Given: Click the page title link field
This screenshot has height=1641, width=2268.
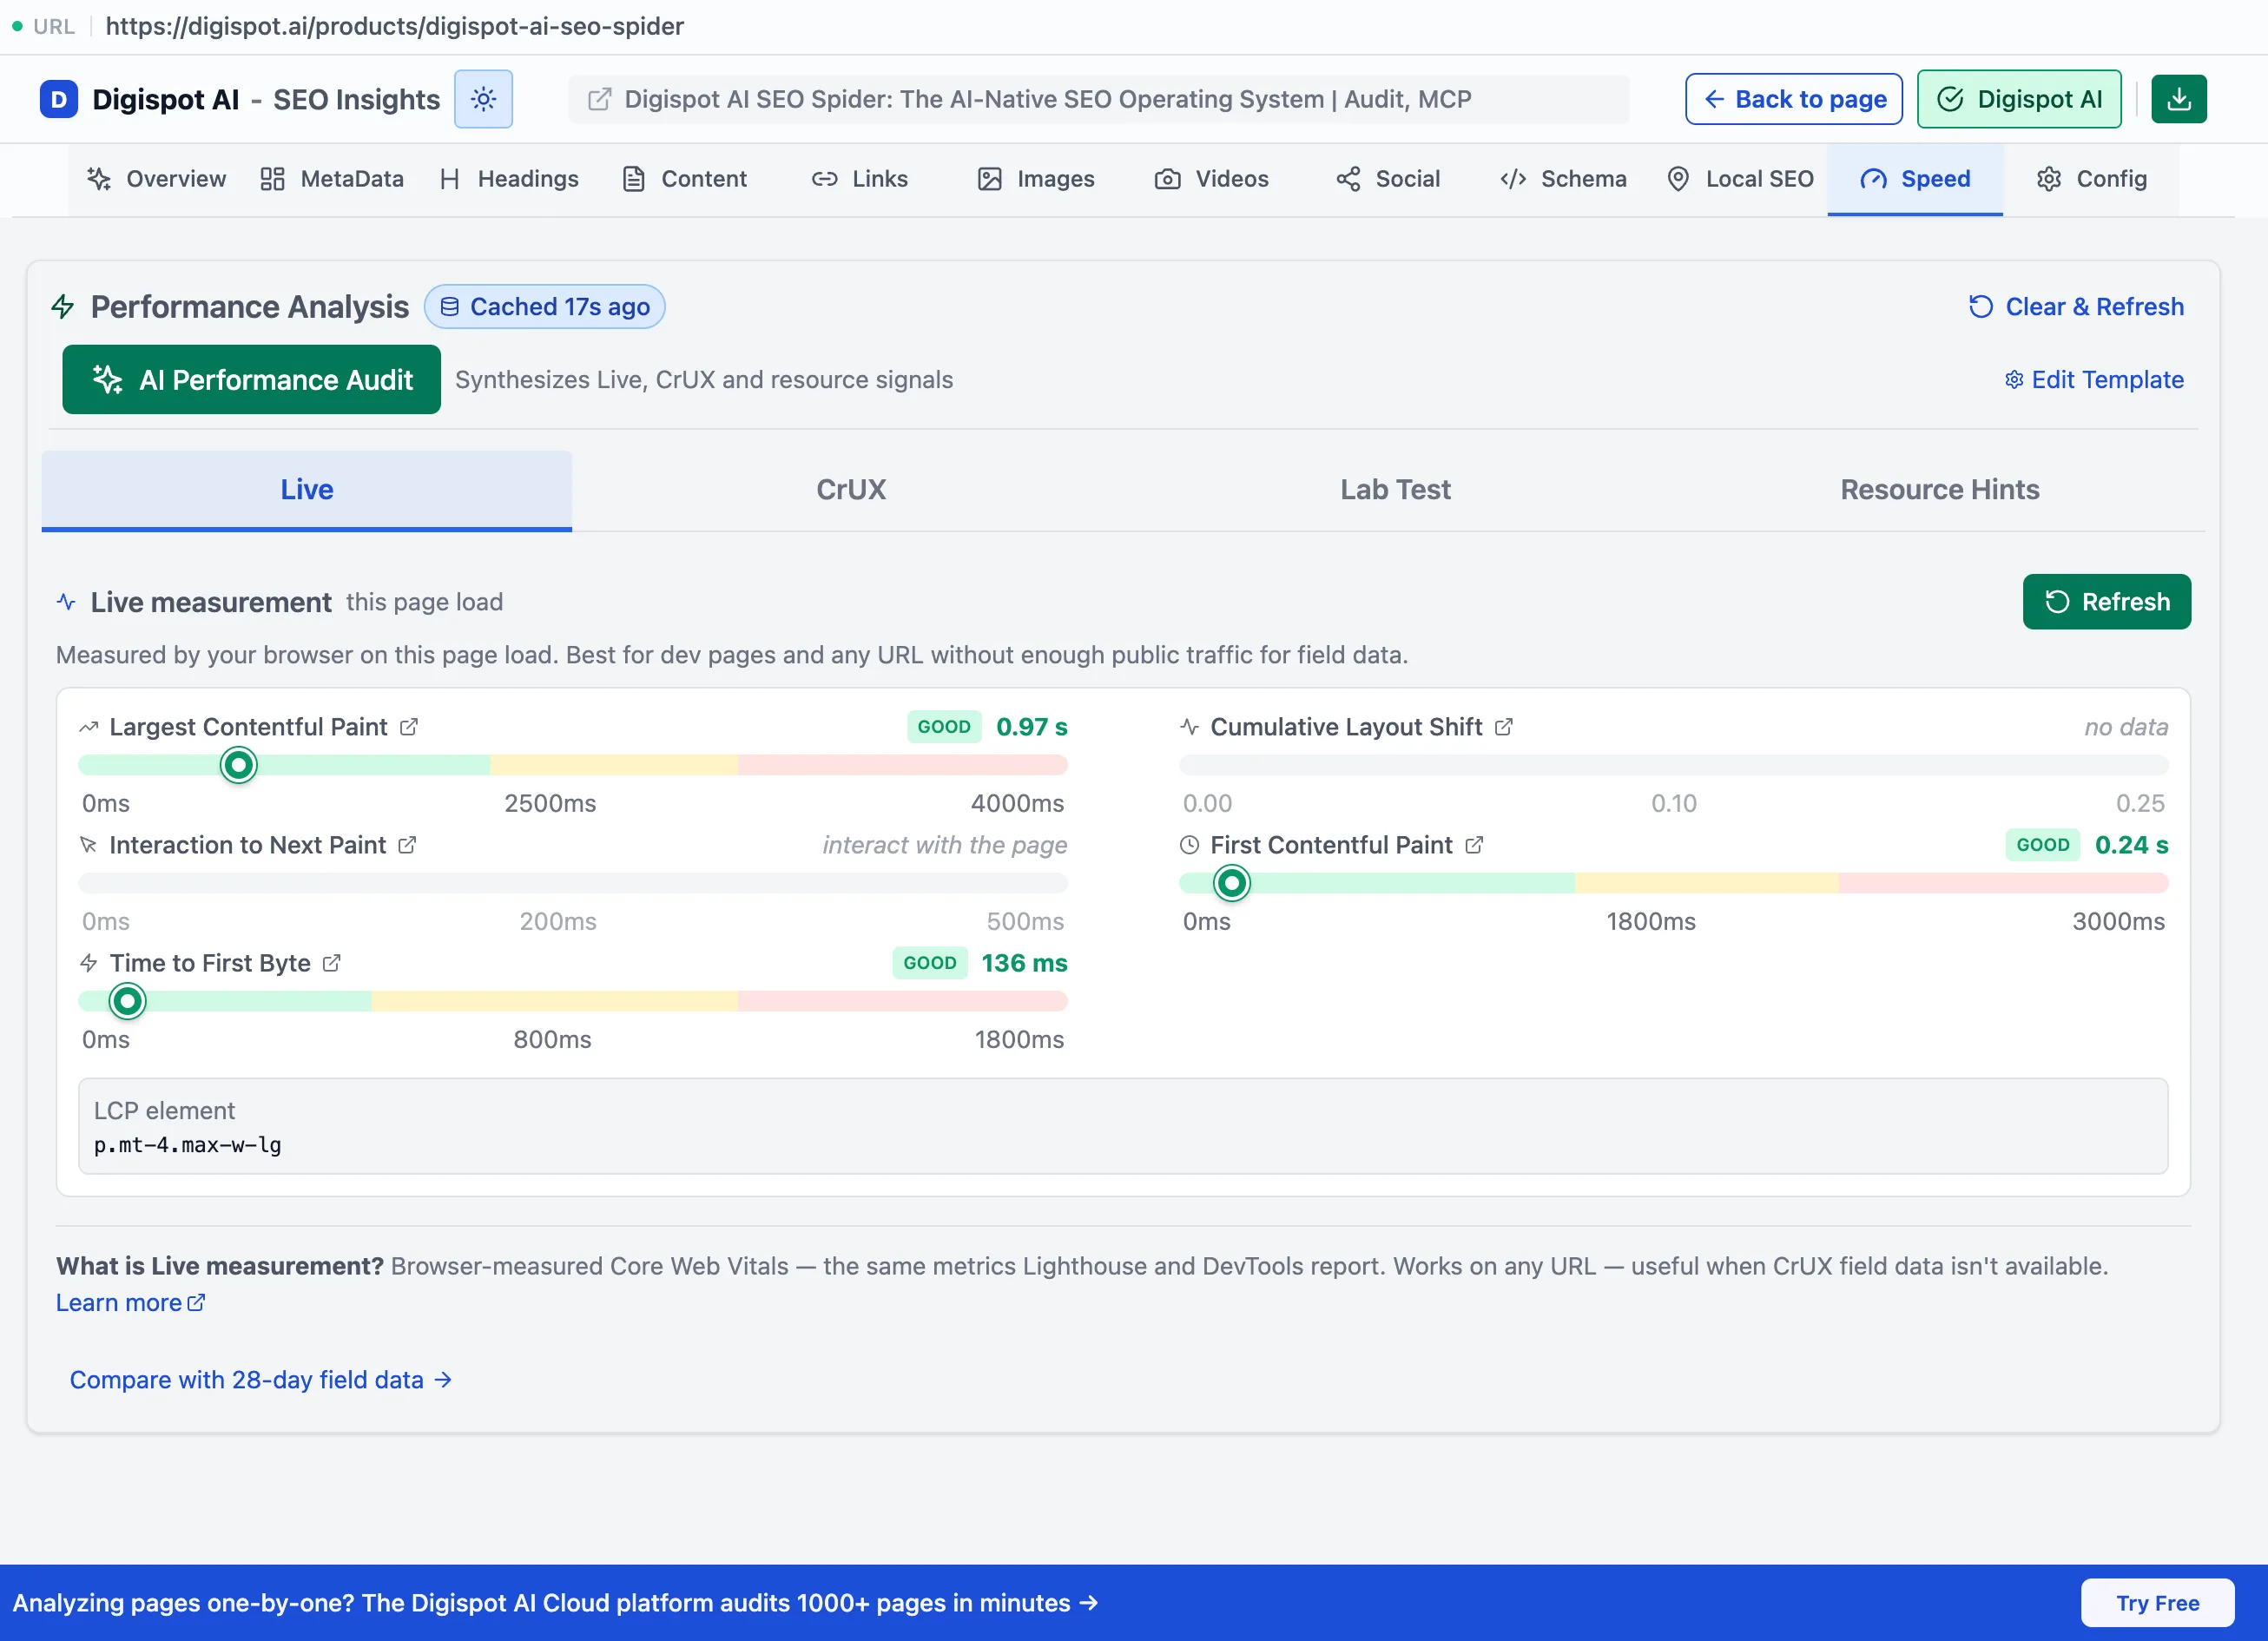Looking at the screenshot, I should tap(1099, 99).
